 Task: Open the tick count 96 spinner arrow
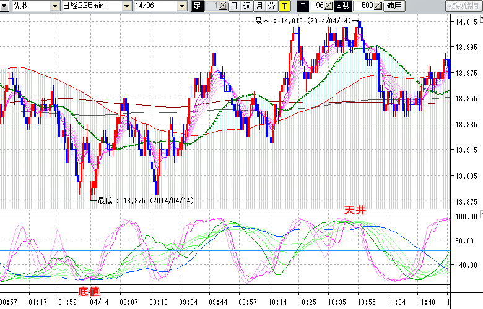(x=329, y=6)
